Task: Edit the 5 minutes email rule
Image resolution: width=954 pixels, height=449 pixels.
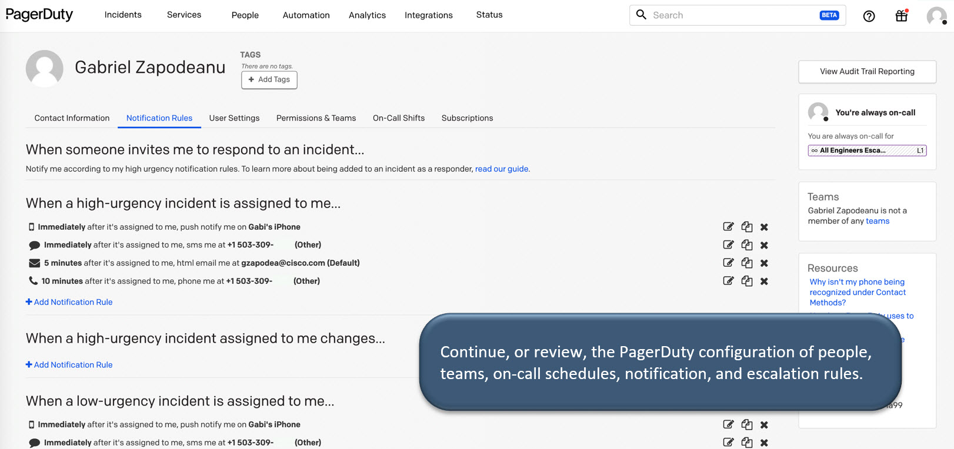Action: coord(728,263)
